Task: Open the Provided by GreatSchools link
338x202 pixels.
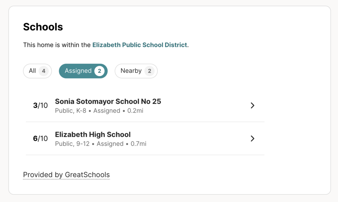Action: (x=66, y=175)
